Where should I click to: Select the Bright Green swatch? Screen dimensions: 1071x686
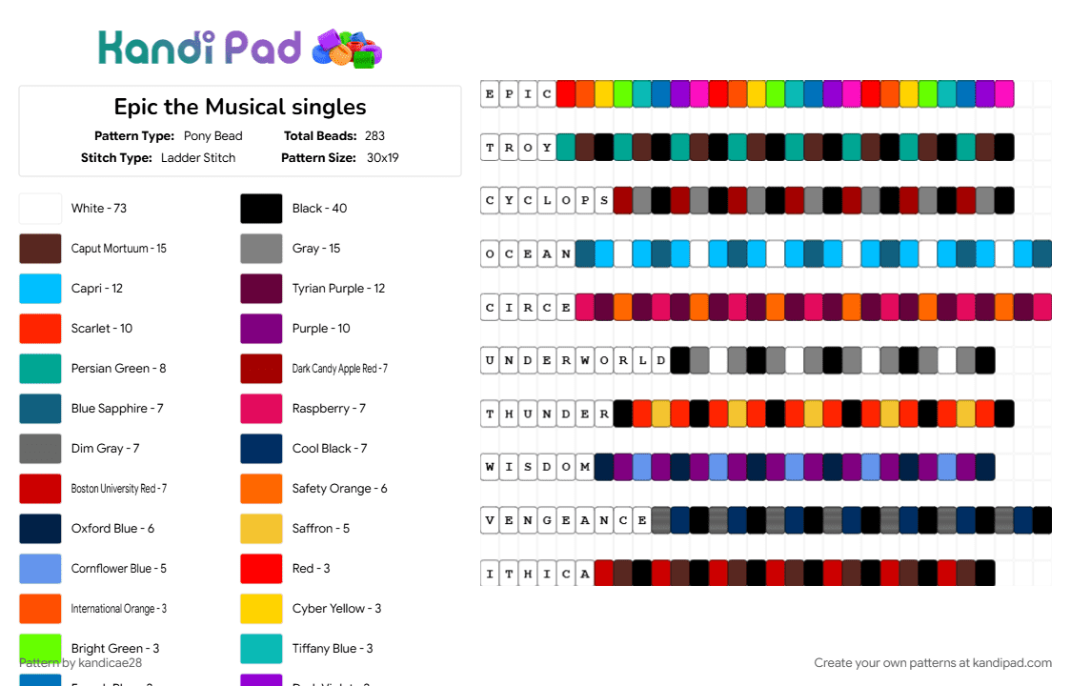[40, 649]
